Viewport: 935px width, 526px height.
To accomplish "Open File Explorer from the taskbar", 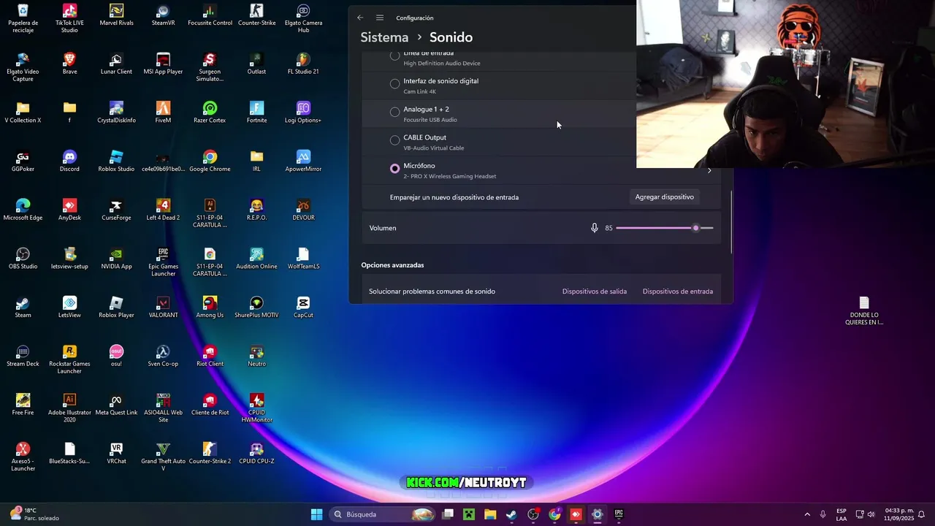I will tap(490, 514).
